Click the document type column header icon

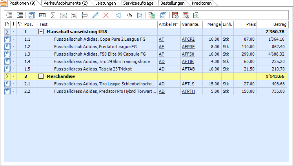click(7, 24)
